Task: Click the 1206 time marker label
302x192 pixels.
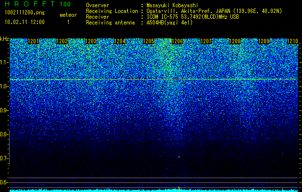Action: pyautogui.click(x=177, y=41)
